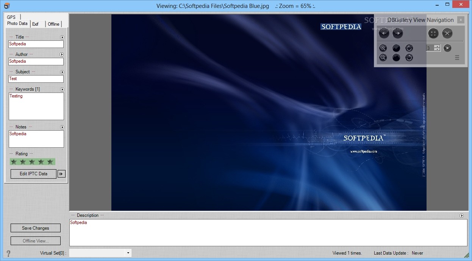Set rating to two stars
472x261 pixels.
23,162
